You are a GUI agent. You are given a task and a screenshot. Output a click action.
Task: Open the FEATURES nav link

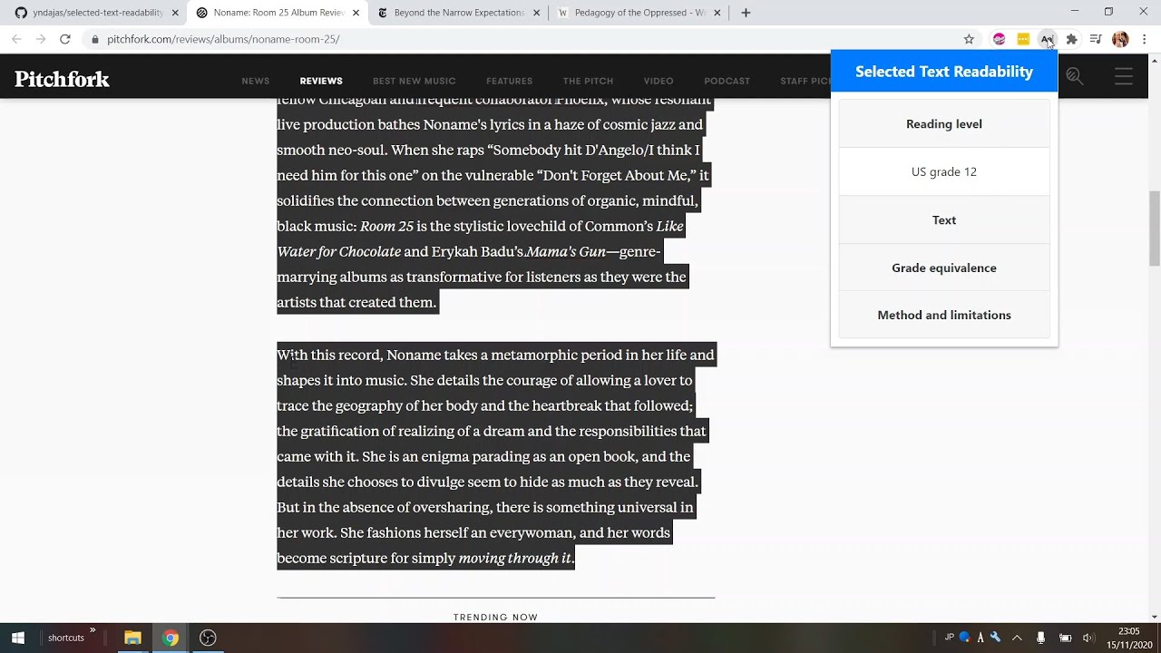[x=509, y=81]
